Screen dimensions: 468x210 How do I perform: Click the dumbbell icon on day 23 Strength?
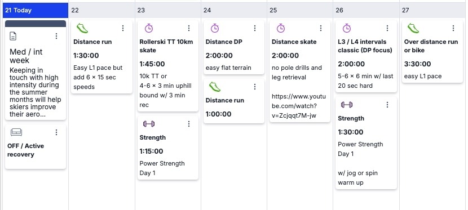coord(149,124)
